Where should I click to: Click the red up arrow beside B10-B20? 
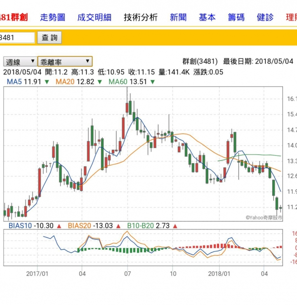[x=175, y=226]
